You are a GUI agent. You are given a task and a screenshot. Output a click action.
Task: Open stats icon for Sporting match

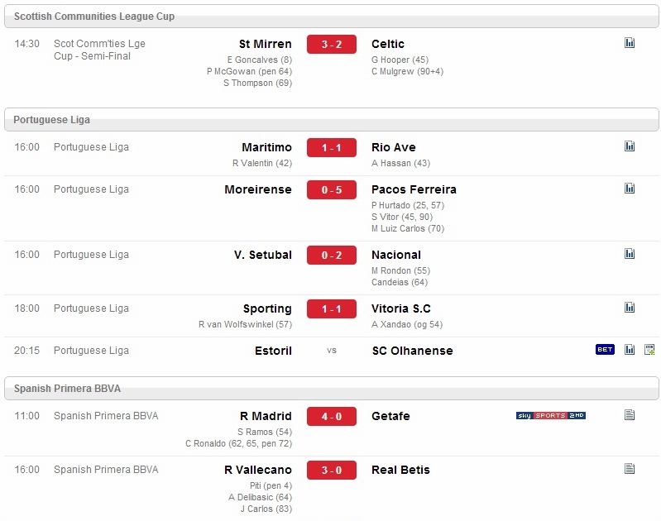pos(630,307)
